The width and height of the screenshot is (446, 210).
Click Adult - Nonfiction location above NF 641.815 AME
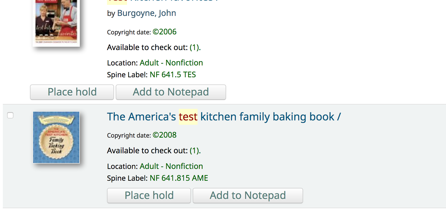(171, 166)
